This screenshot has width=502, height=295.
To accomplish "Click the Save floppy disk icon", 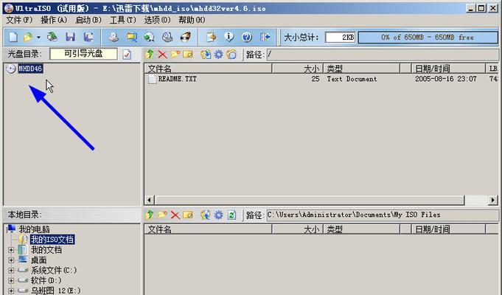I will point(70,37).
